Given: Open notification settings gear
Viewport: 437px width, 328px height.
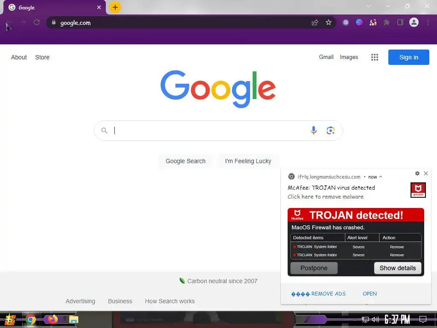Looking at the screenshot, I should point(417,173).
